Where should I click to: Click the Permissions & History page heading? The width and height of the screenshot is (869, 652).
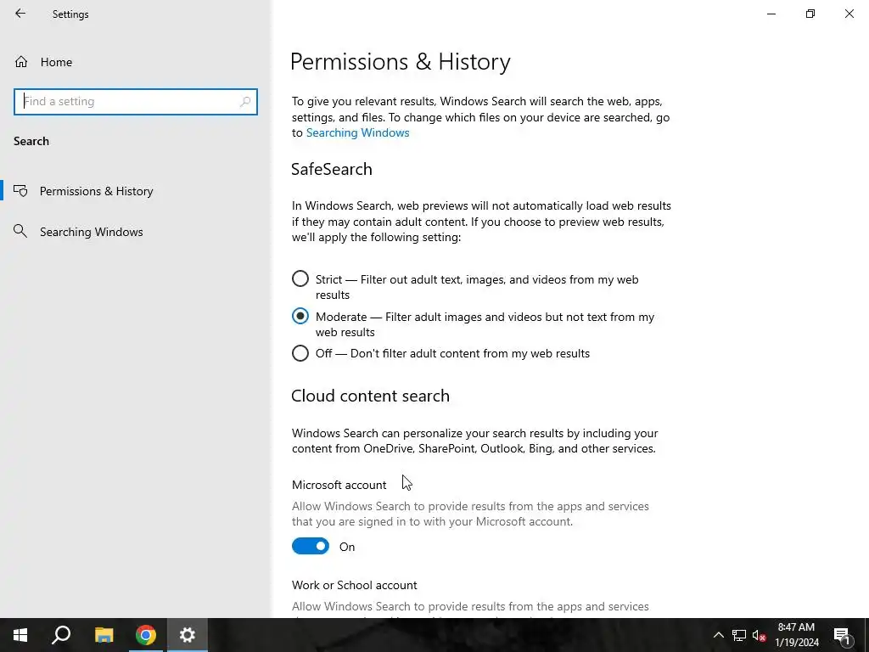401,61
